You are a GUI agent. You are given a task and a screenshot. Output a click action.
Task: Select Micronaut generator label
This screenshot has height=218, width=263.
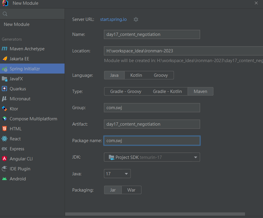20,99
